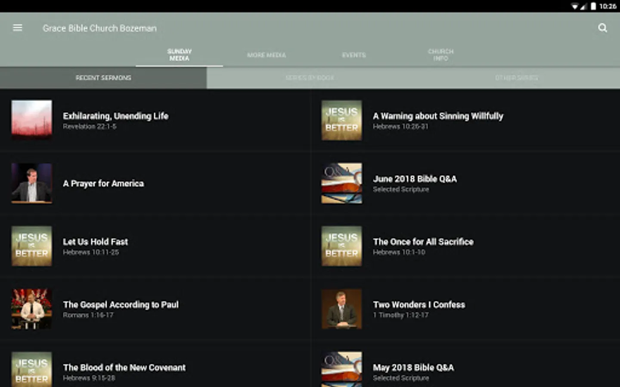Select the 'Two Wonders I Confess' title

click(x=419, y=304)
